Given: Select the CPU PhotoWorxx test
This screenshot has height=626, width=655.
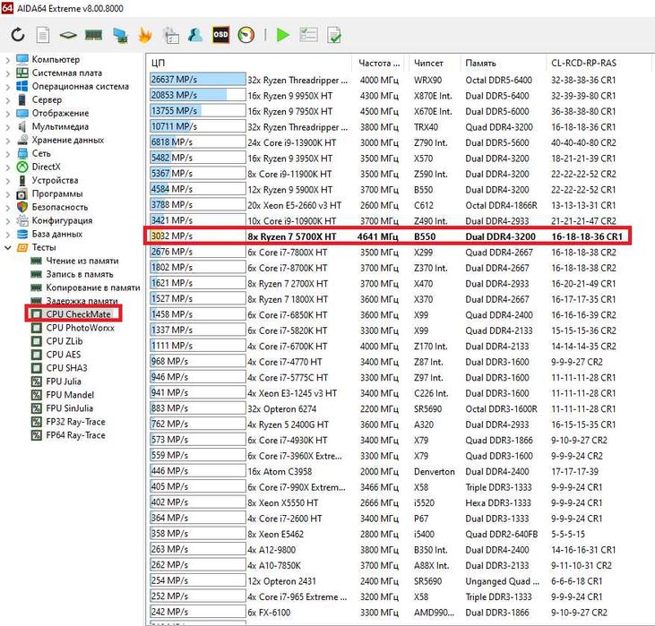Looking at the screenshot, I should [80, 328].
